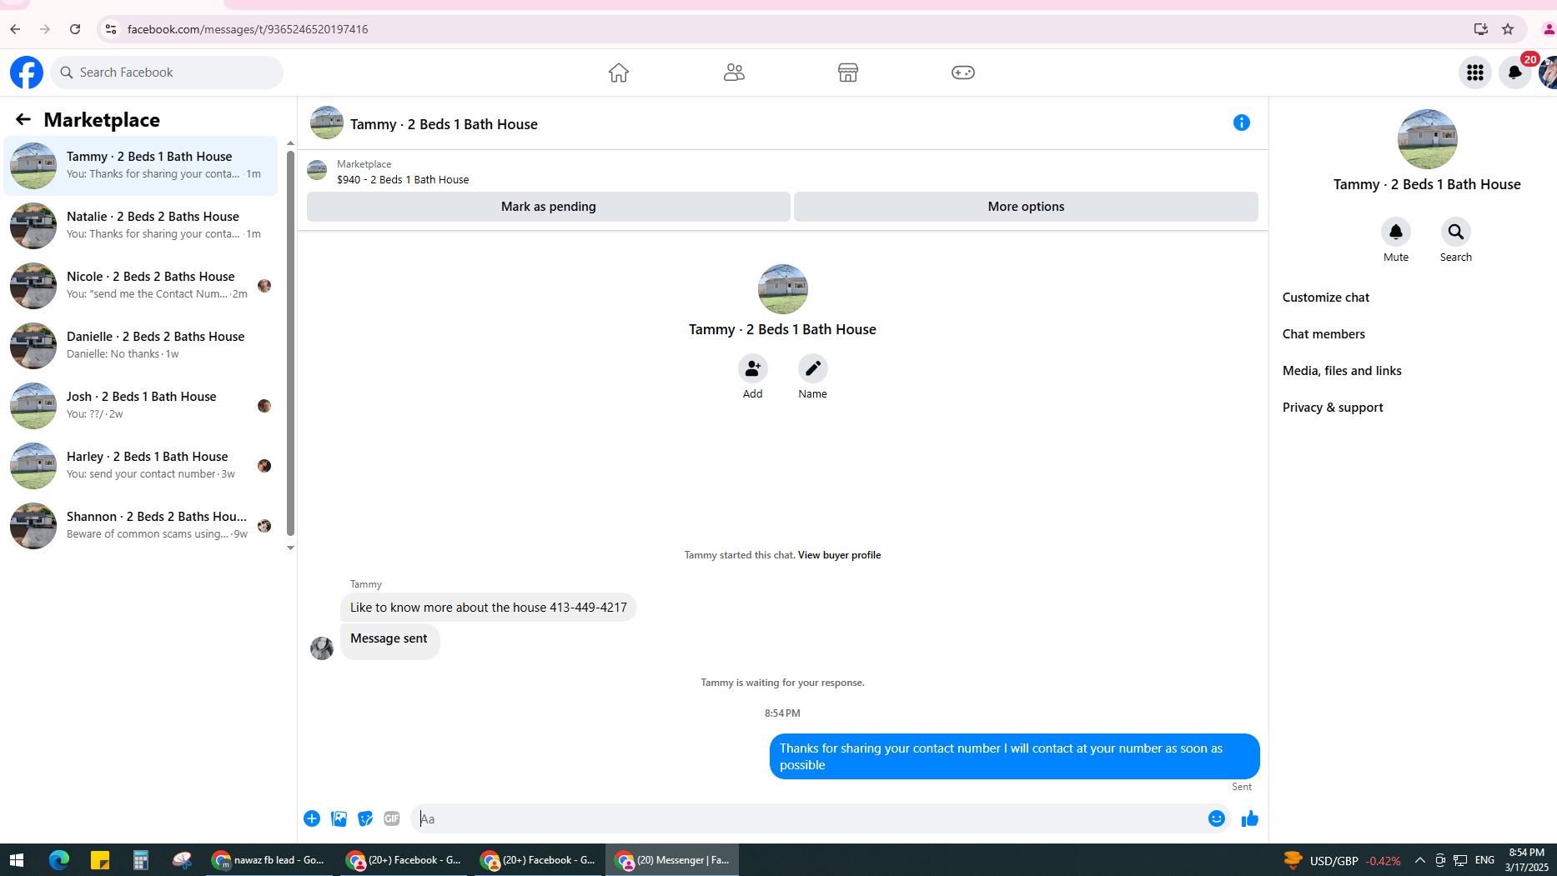Search in conversation using magnifier icon

click(1456, 232)
